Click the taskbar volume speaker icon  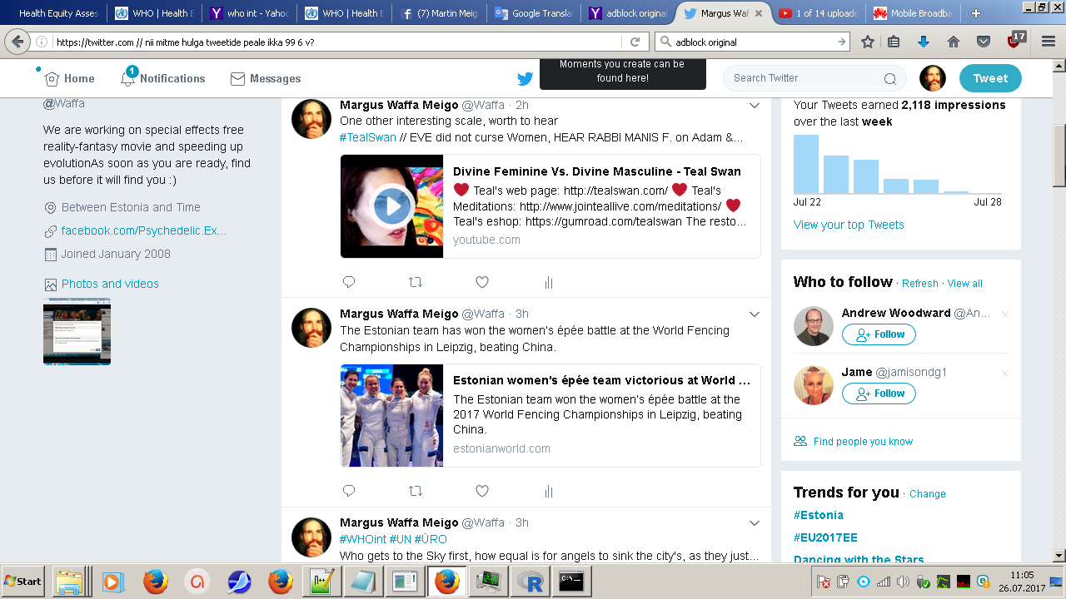click(903, 582)
